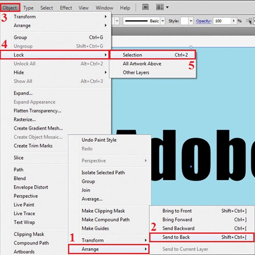Click the Recolor Artwork icon
255x255 pixels.
pos(249,21)
